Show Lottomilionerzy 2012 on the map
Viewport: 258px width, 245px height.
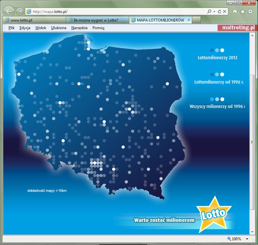click(218, 58)
